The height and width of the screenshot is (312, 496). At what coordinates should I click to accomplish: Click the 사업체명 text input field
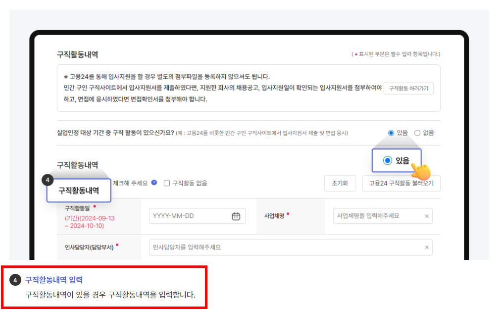pyautogui.click(x=376, y=216)
